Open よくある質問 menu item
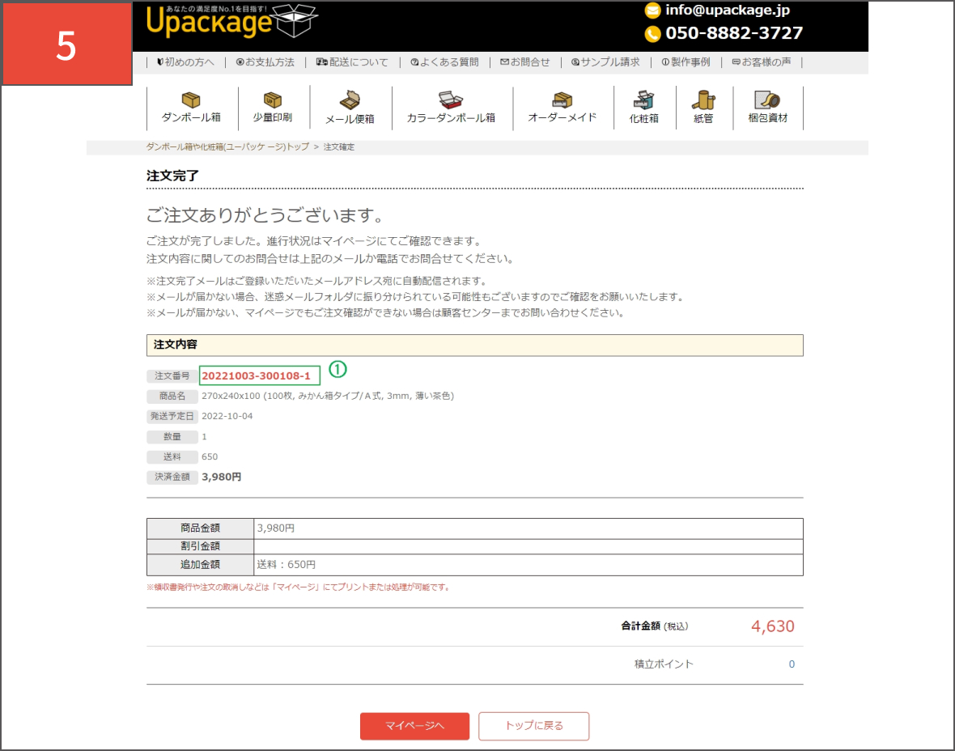This screenshot has width=955, height=751. 444,62
